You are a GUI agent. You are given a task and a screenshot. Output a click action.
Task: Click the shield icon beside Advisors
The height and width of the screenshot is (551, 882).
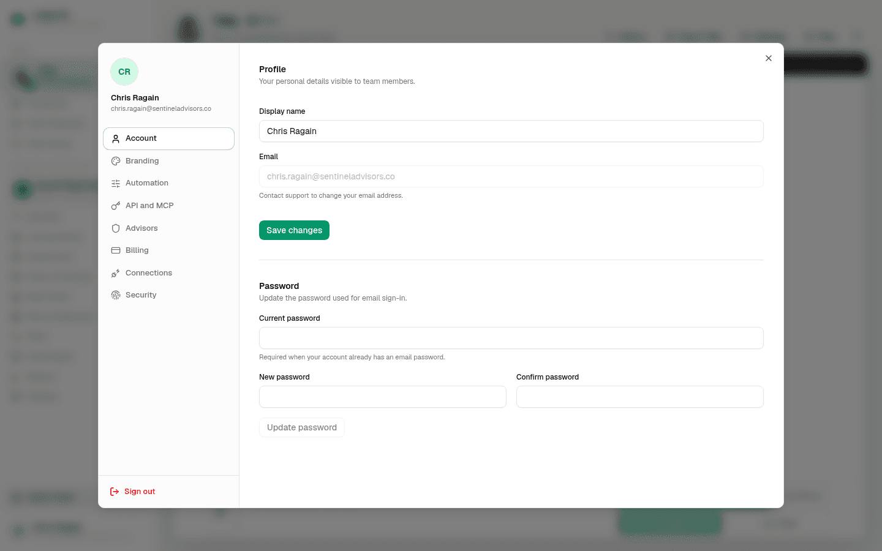(x=116, y=228)
